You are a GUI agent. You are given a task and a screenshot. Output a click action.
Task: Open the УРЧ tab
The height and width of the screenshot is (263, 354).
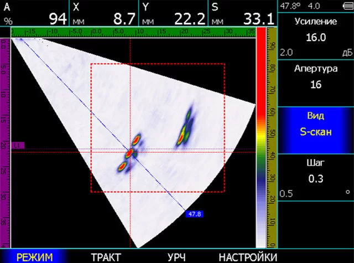pos(176,257)
